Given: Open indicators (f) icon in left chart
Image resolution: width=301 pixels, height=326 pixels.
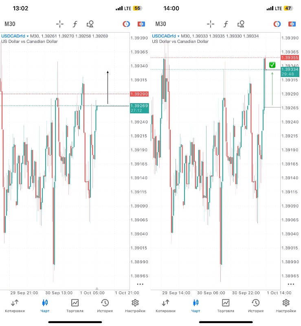Looking at the screenshot, I should [75, 24].
